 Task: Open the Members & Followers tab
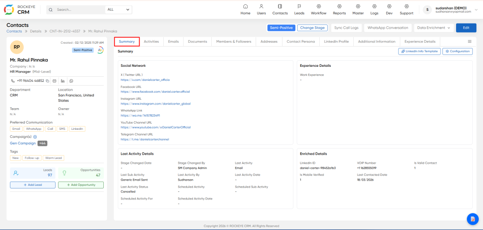tap(233, 41)
